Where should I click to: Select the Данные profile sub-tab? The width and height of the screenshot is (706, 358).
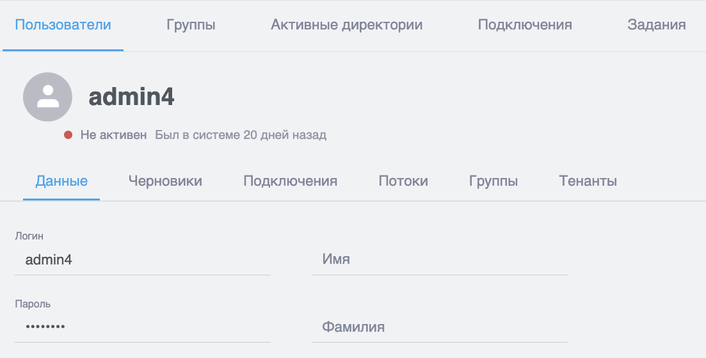click(61, 181)
